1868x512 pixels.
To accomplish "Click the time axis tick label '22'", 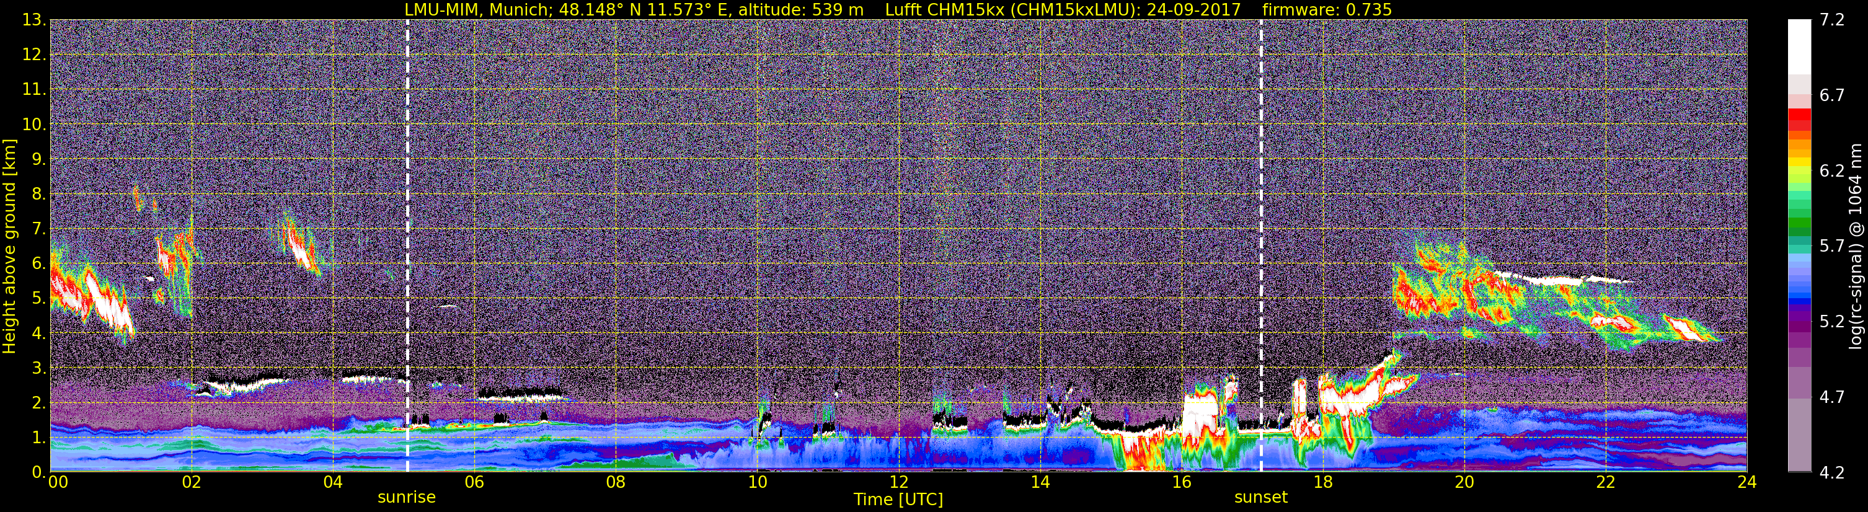I will tap(1606, 483).
